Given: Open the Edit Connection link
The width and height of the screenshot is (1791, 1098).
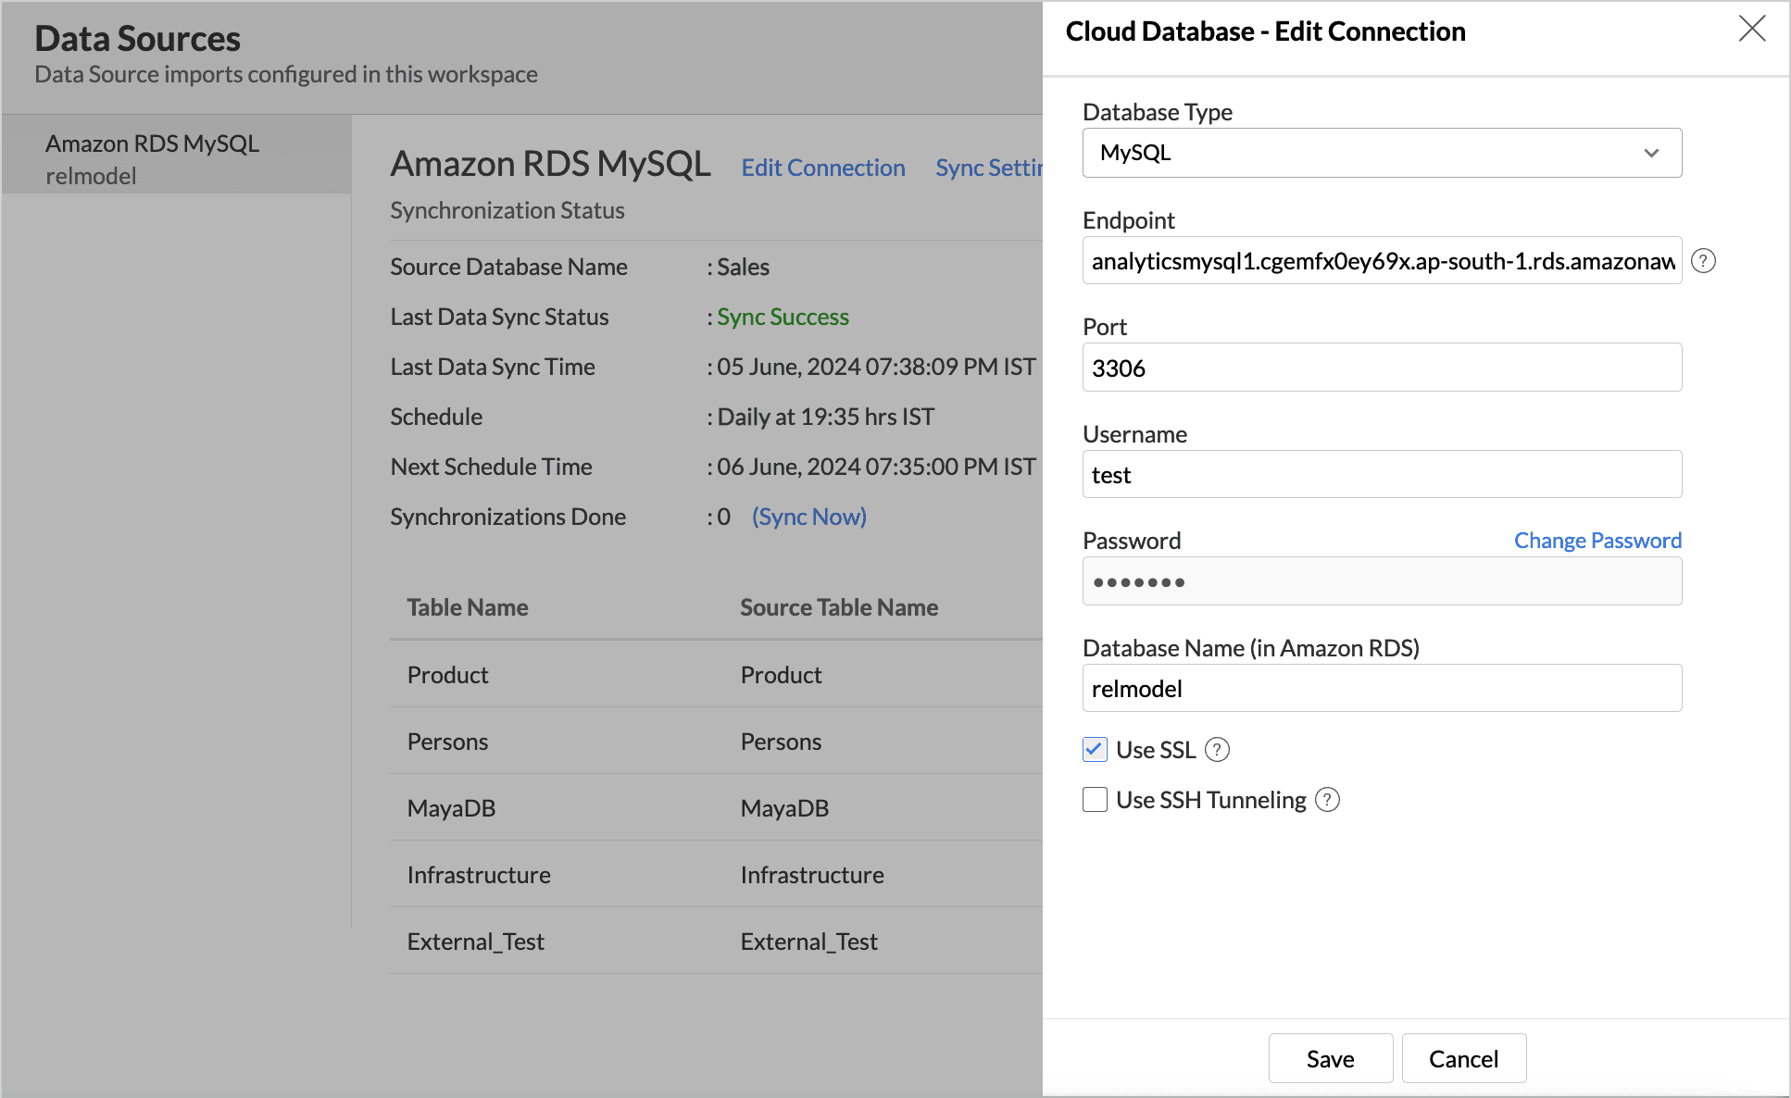Looking at the screenshot, I should point(823,168).
